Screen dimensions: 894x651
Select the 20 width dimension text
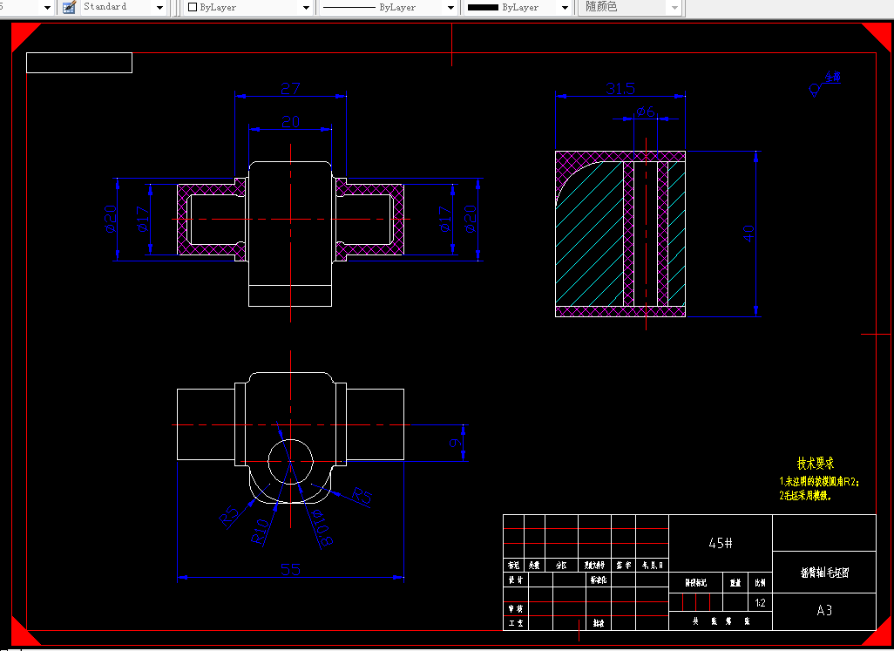click(290, 121)
